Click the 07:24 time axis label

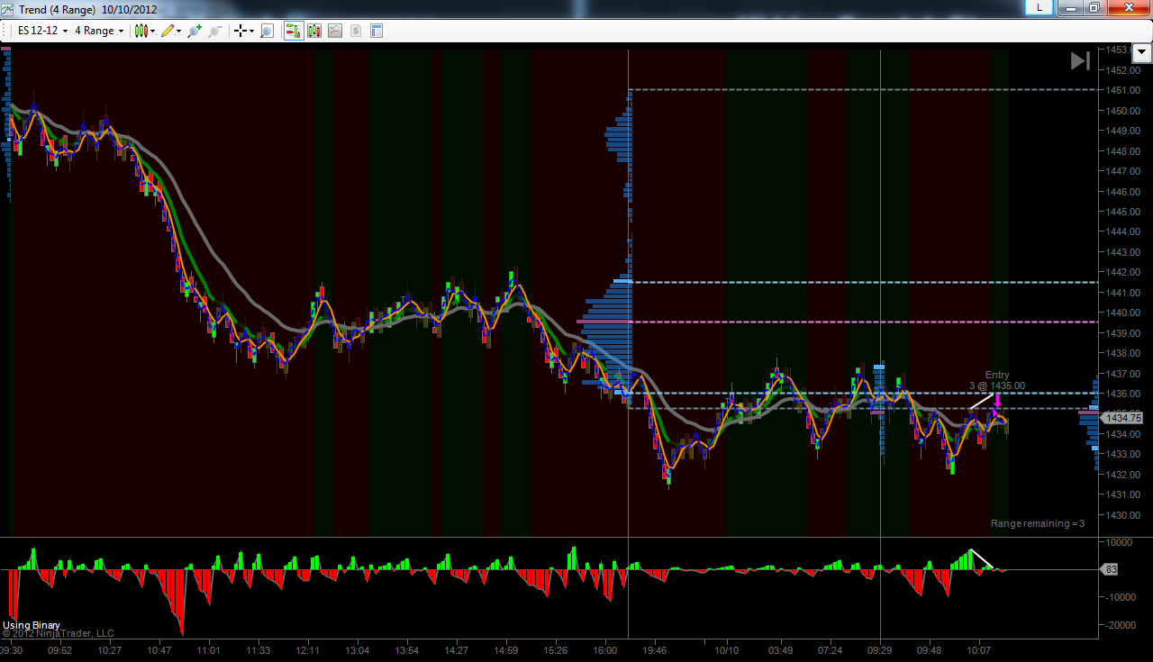830,650
